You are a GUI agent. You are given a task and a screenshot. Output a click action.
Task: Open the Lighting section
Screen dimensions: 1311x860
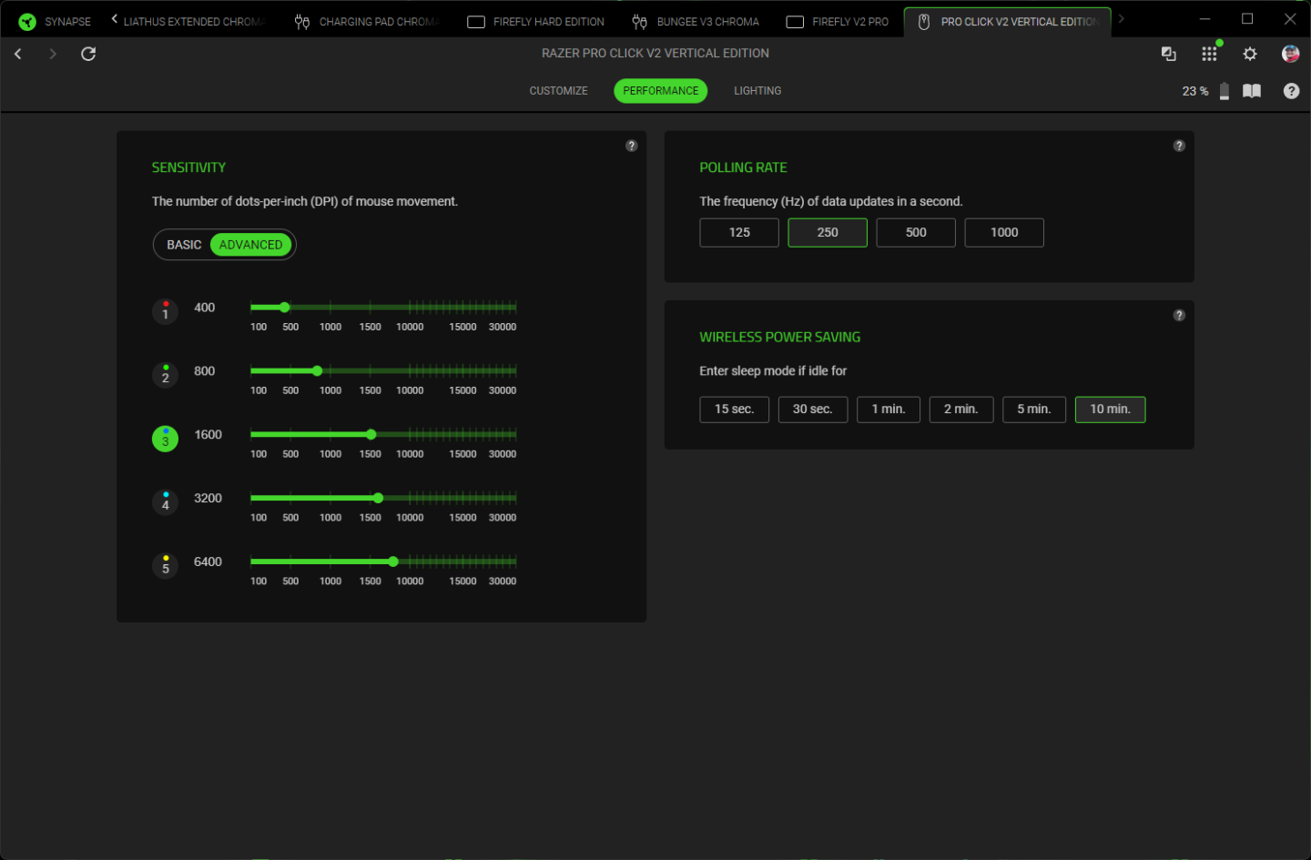click(757, 91)
